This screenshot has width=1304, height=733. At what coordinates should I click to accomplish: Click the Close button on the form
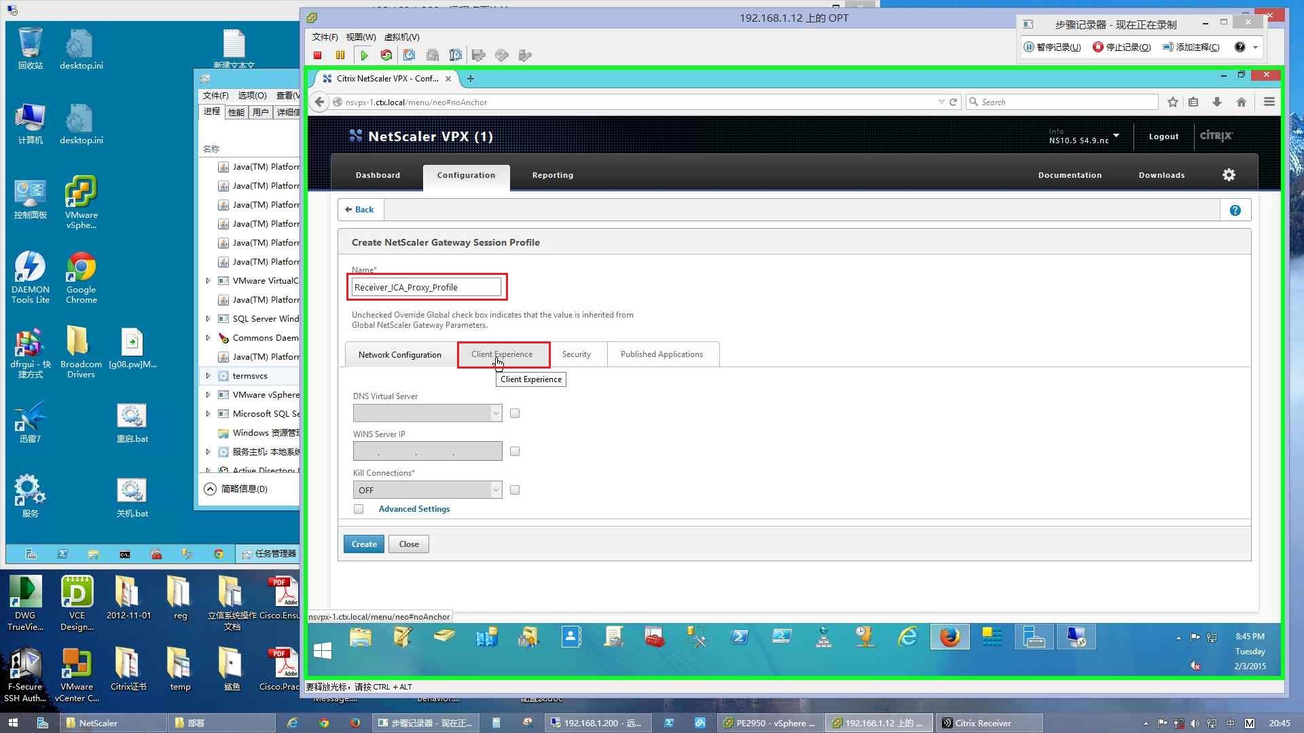pyautogui.click(x=409, y=544)
